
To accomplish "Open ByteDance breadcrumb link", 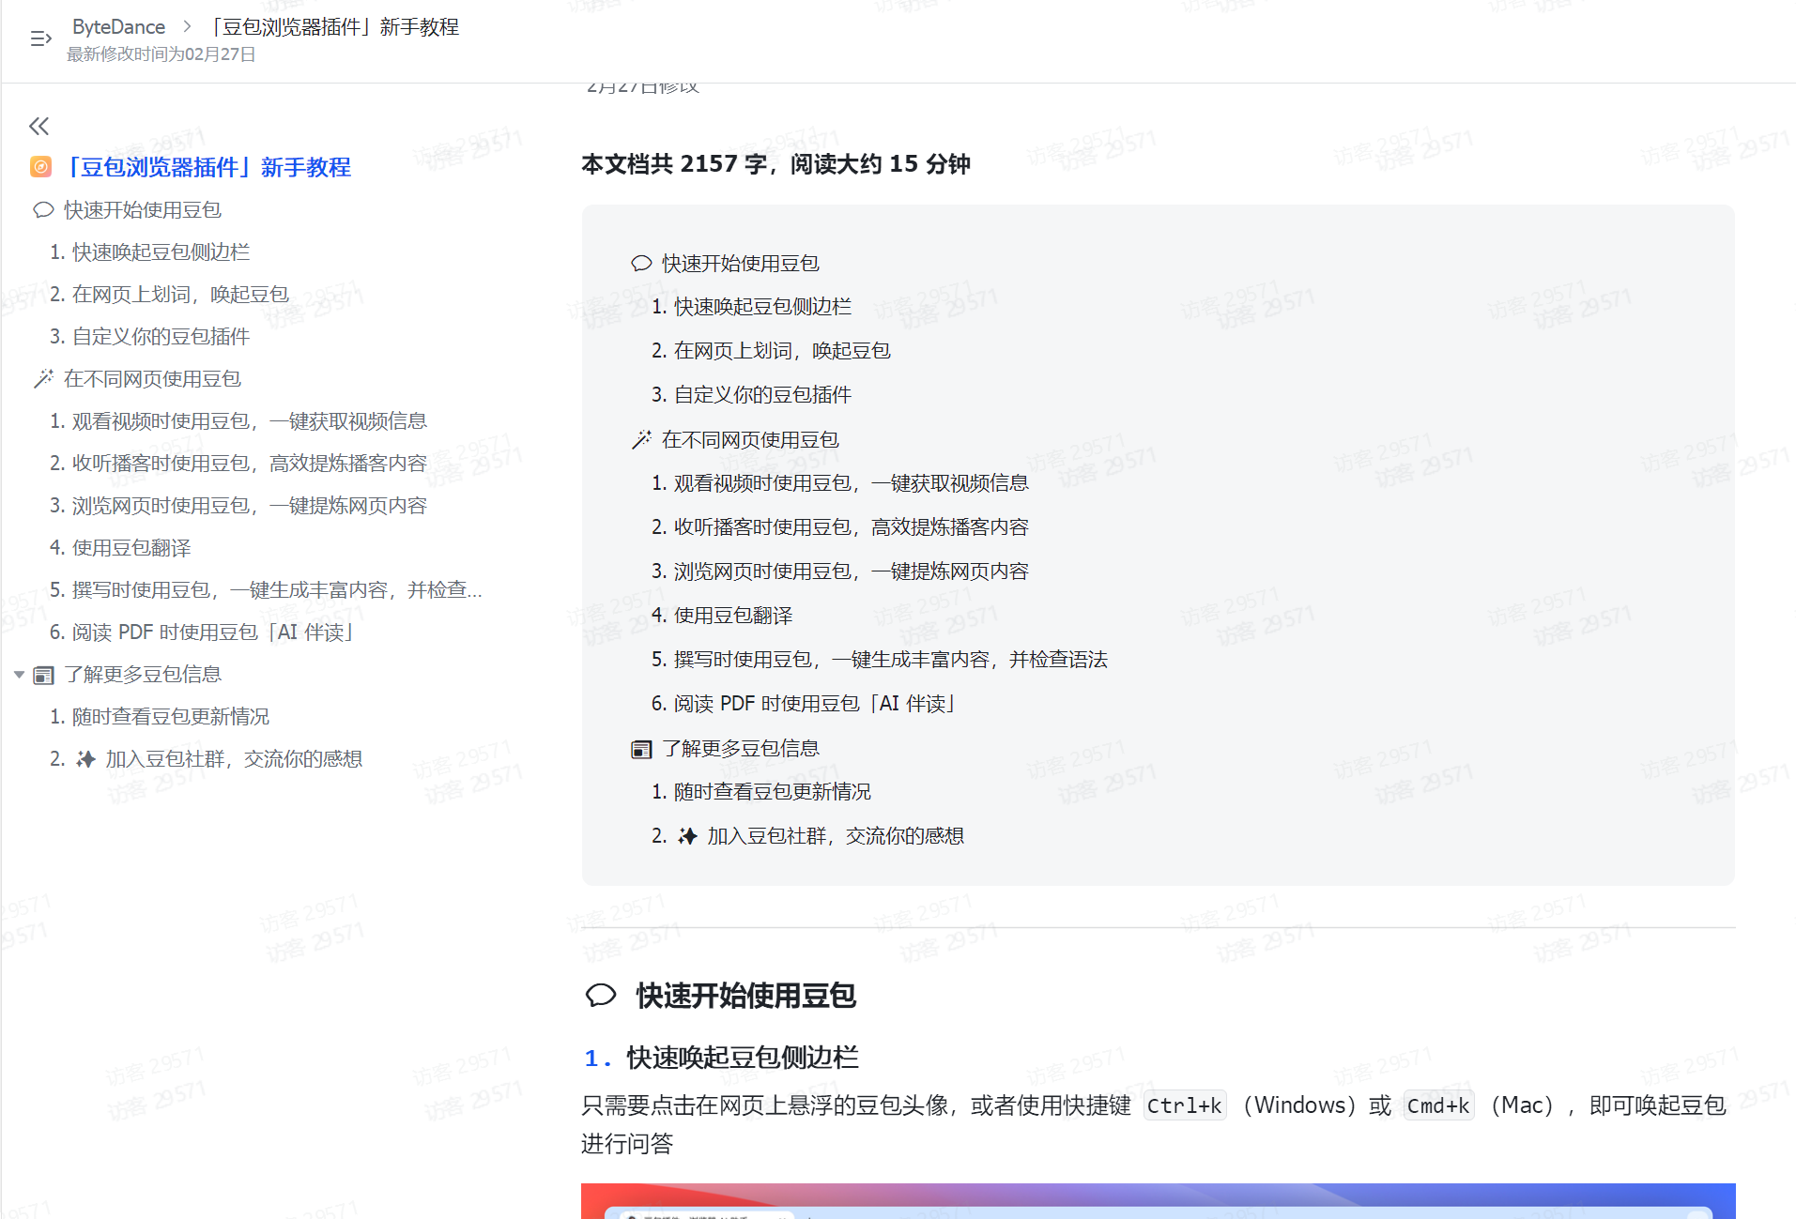I will click(118, 27).
